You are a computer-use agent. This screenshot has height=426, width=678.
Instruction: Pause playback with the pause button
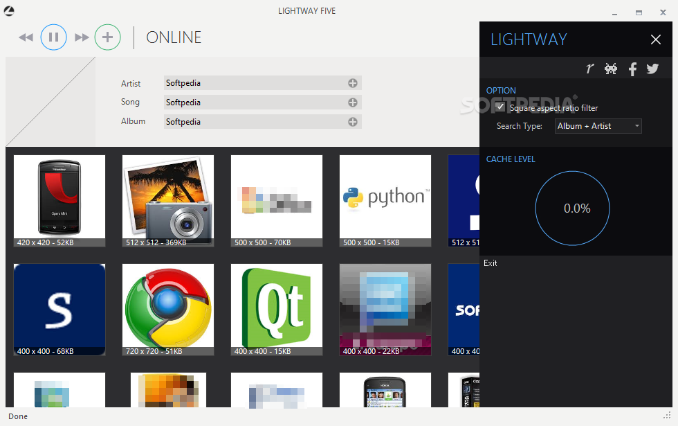[x=54, y=37]
